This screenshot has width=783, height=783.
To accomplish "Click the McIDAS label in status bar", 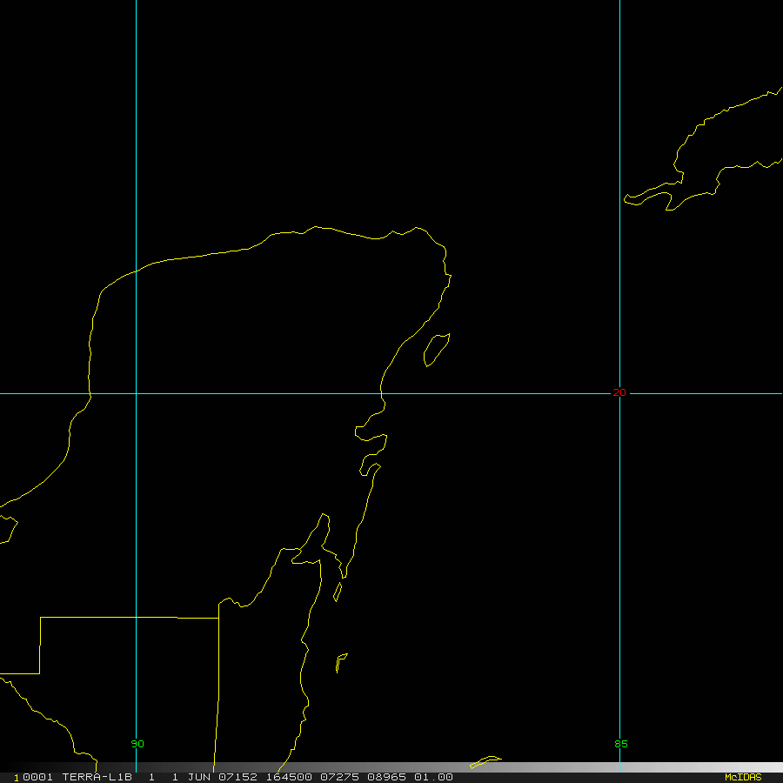I will tap(742, 777).
